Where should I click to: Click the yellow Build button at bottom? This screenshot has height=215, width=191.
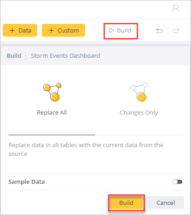pyautogui.click(x=127, y=203)
